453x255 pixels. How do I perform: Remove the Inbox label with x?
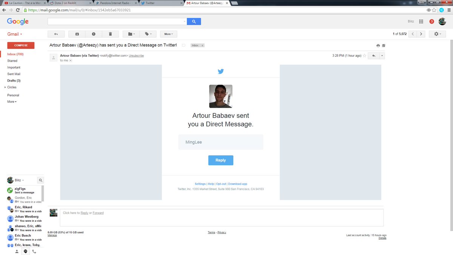pos(202,45)
